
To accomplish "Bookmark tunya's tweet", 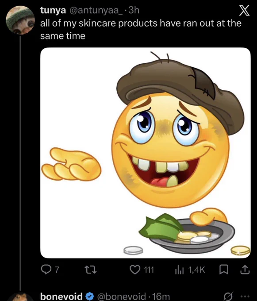I will coord(224,270).
